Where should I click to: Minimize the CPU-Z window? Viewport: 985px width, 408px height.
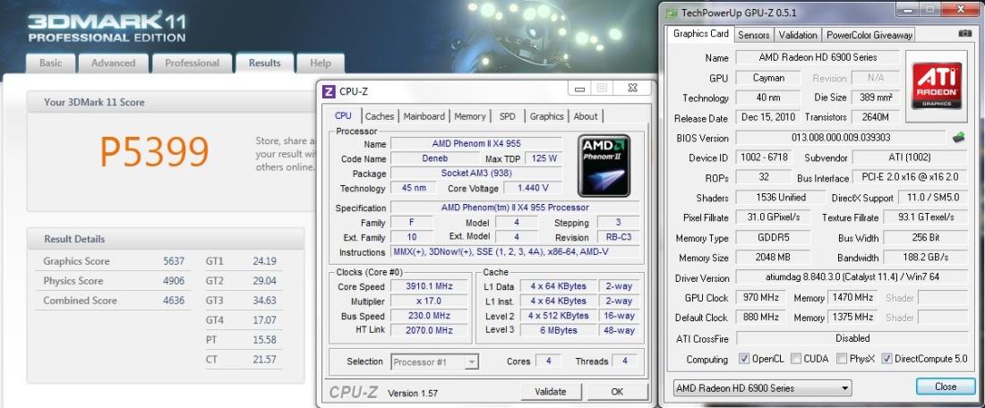point(578,89)
